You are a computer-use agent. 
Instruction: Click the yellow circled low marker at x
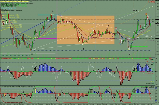point(31,50)
